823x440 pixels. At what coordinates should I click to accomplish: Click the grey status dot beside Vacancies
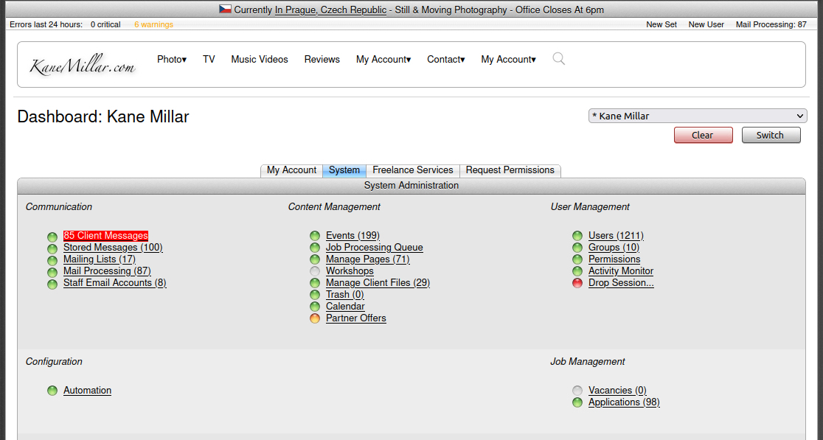577,391
